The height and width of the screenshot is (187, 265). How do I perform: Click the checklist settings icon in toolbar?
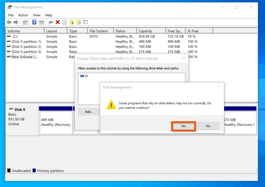(x=85, y=22)
